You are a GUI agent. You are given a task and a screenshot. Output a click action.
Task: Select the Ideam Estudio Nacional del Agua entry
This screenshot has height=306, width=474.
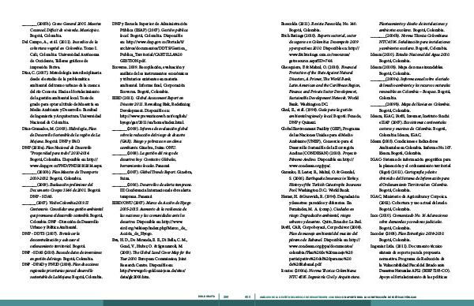(x=410, y=58)
